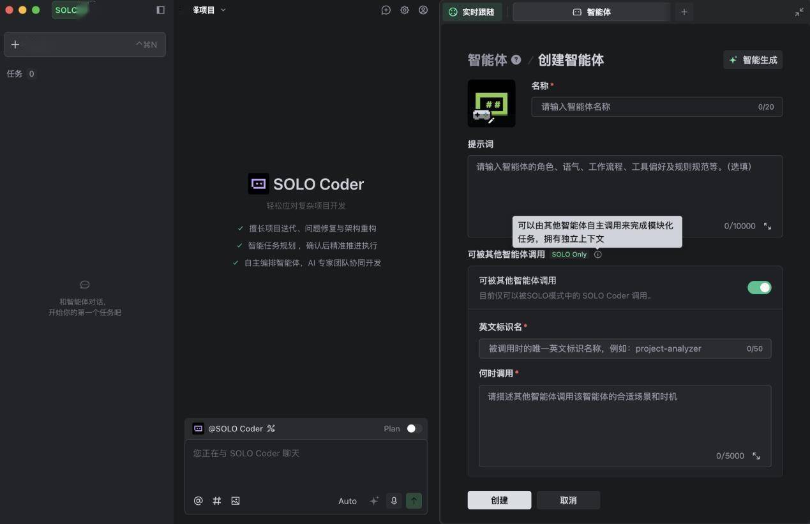Click the @ mention icon in chat
The height and width of the screenshot is (524, 810).
coord(198,501)
